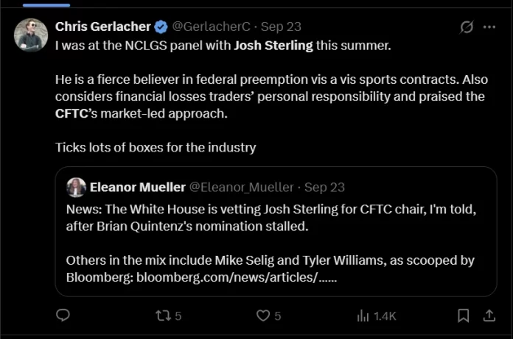Click the bold CFTC text
The height and width of the screenshot is (339, 513).
coord(71,114)
